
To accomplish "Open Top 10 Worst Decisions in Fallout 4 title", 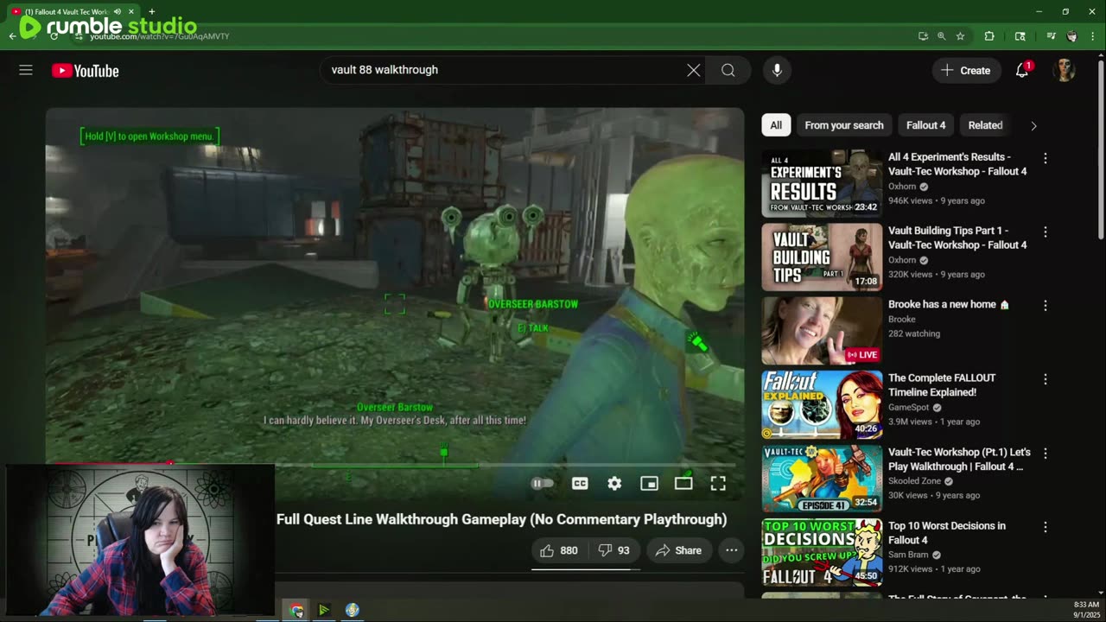I will pos(947,532).
